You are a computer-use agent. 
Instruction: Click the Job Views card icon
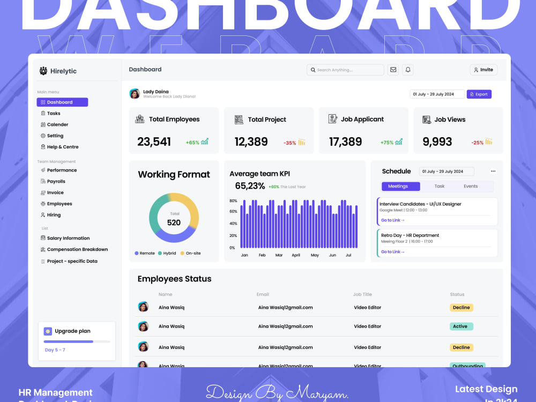[426, 120]
